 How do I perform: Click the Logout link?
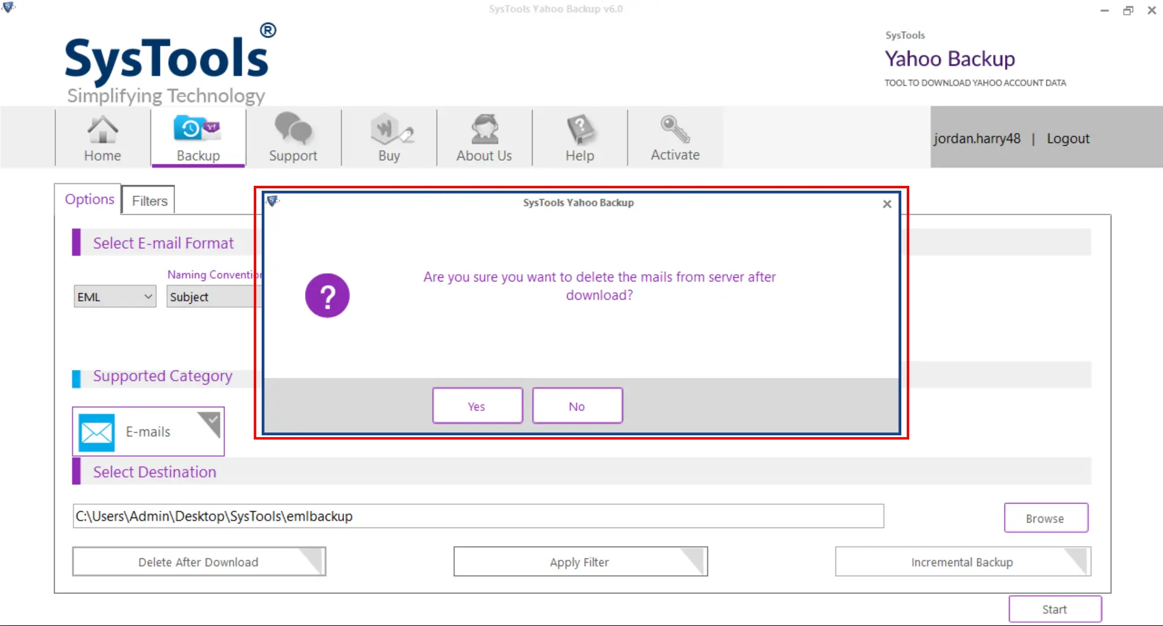pos(1068,139)
